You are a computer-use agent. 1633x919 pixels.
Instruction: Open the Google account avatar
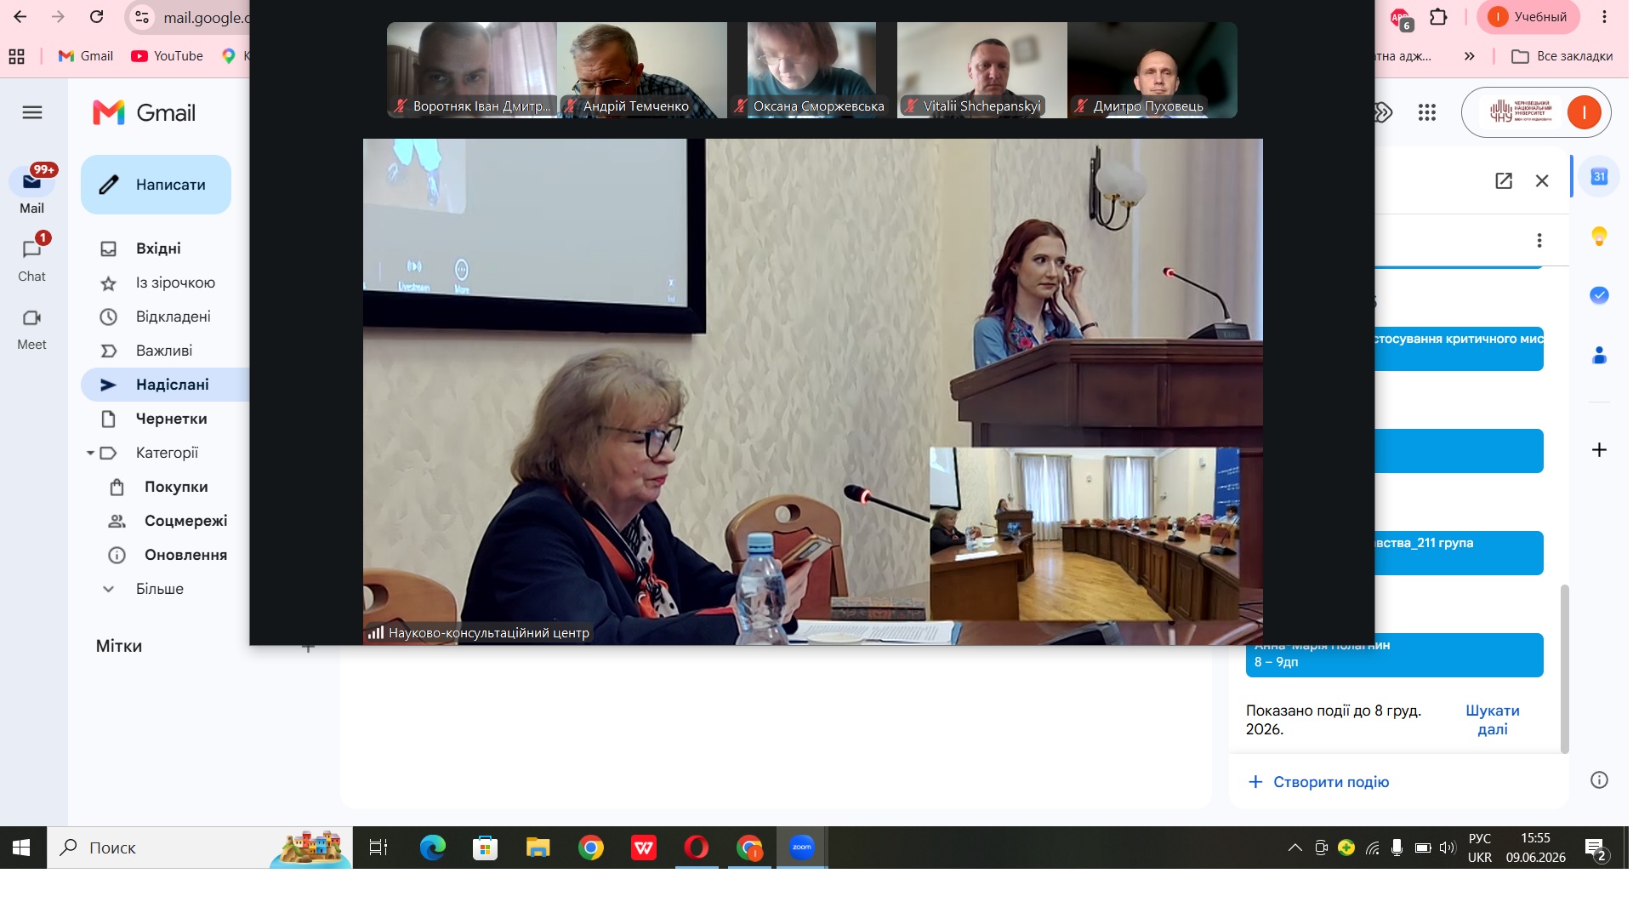pos(1584,112)
